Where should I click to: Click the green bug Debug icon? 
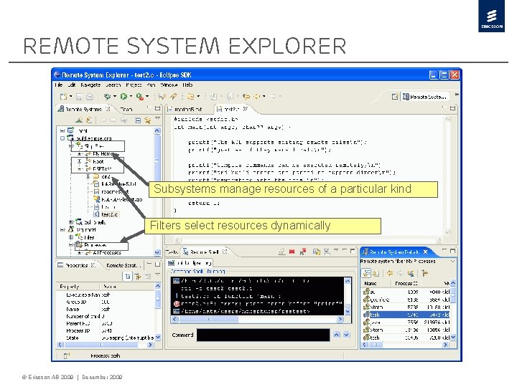click(x=107, y=97)
